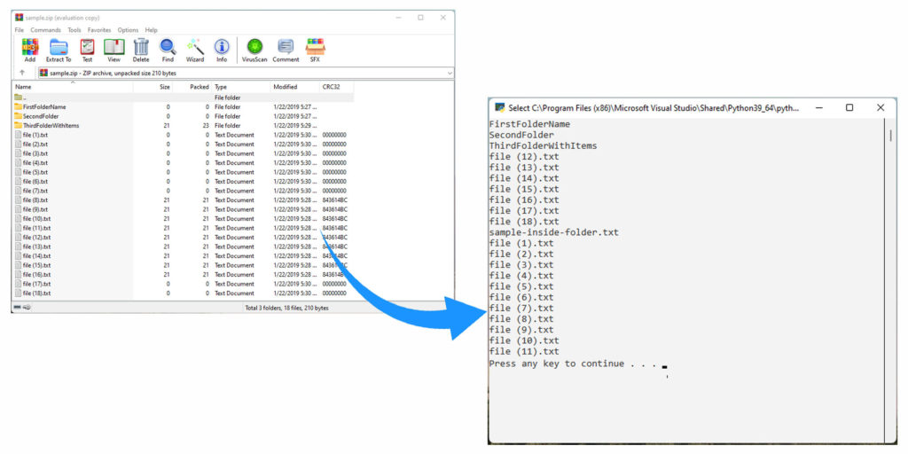Sort files by Modified column header

pos(285,87)
